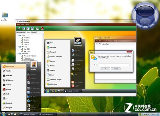This screenshot has height=116, width=160.
Task: Select the Ubuntu skin
Action: tap(26, 42)
